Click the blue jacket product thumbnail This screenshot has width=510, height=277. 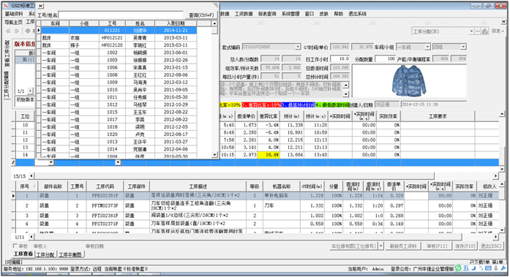pos(410,80)
